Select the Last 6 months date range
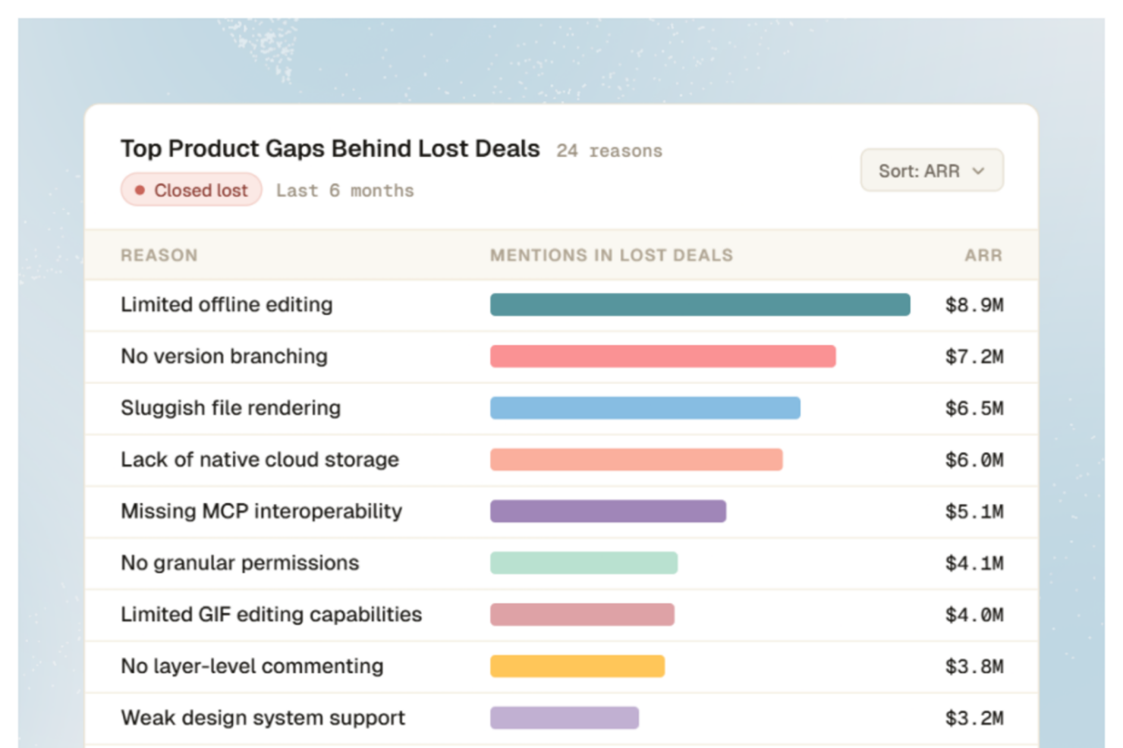Viewport: 1123px width, 748px height. pyautogui.click(x=345, y=190)
